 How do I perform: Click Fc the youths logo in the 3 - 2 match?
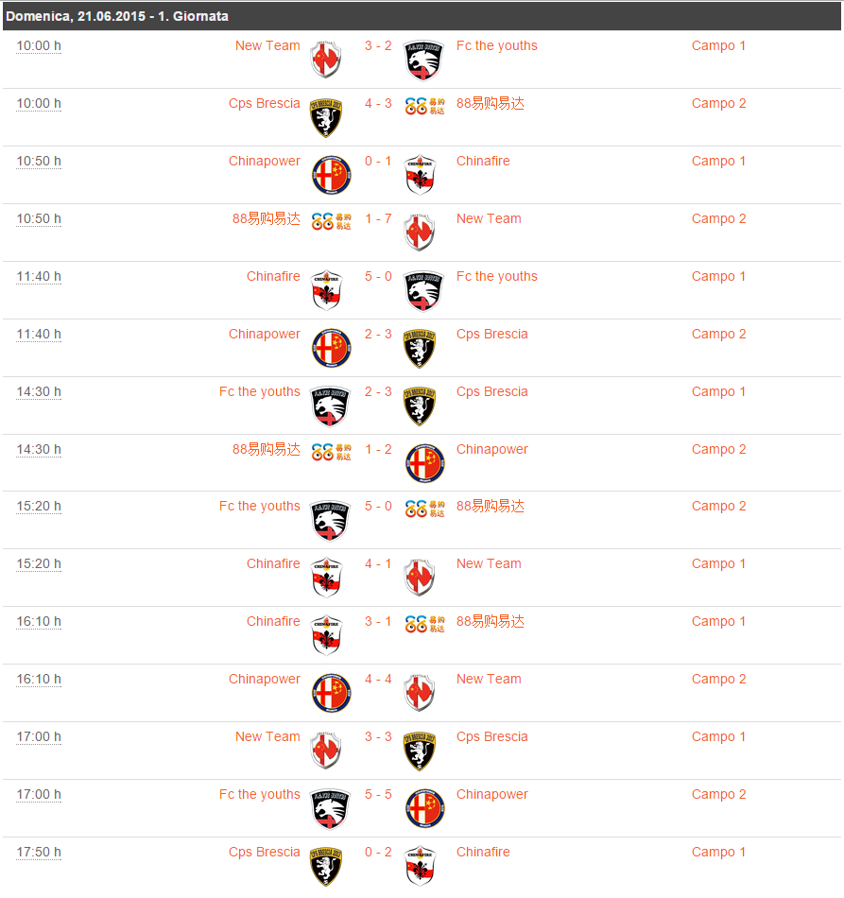[424, 60]
